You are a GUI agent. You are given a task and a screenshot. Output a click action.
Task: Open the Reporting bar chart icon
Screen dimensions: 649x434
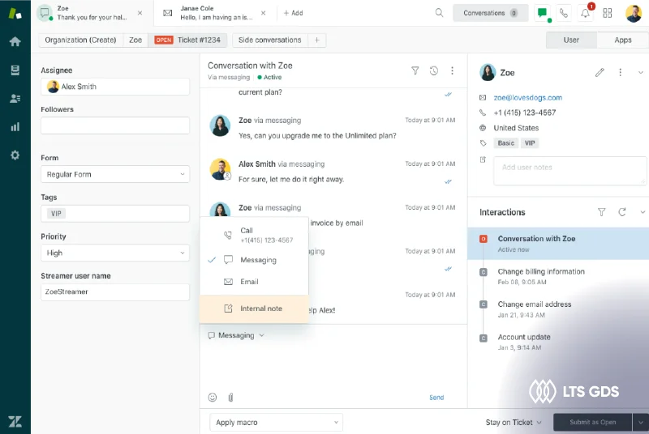point(15,126)
